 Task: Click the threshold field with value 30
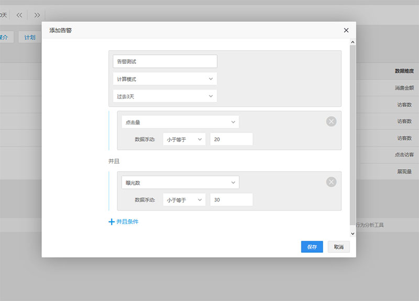[231, 200]
